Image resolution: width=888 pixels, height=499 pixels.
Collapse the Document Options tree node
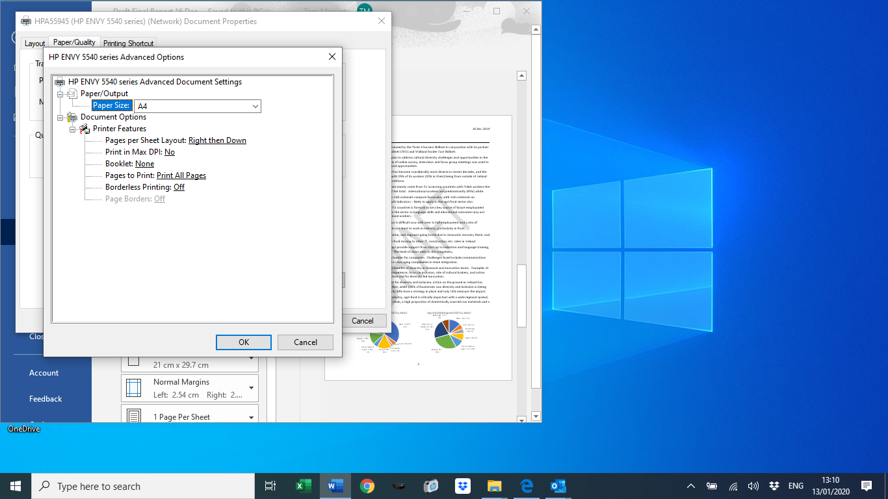[60, 118]
